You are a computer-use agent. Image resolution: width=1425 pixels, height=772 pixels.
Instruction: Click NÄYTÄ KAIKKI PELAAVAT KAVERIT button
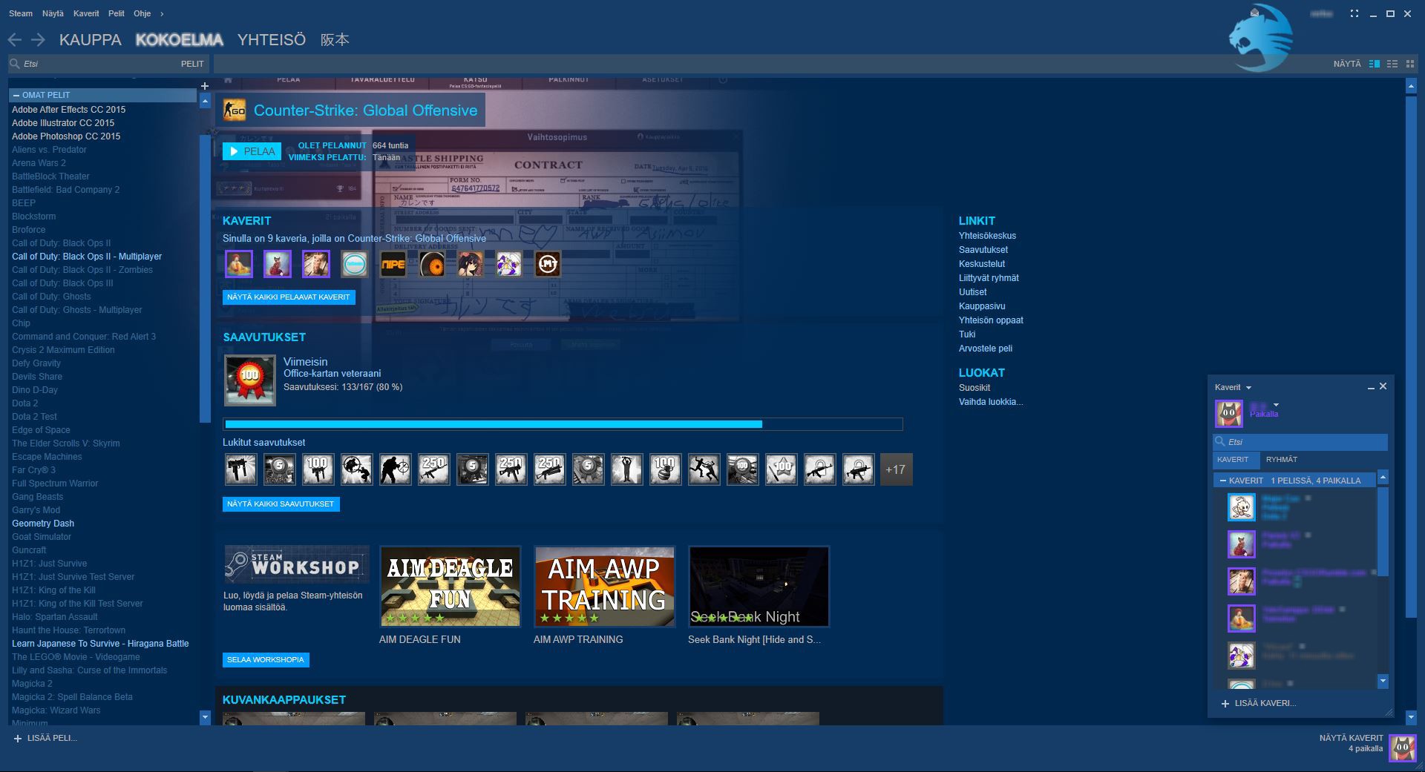[289, 297]
